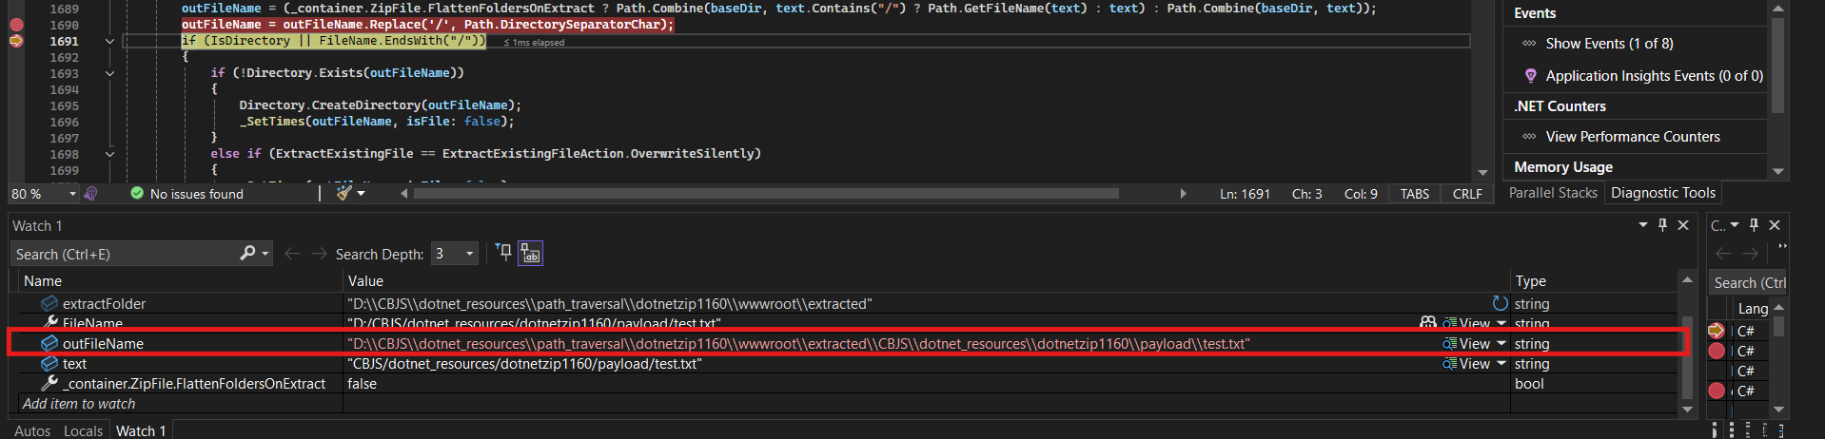Toggle the selected watch display mode button
1825x439 pixels.
[x=530, y=254]
